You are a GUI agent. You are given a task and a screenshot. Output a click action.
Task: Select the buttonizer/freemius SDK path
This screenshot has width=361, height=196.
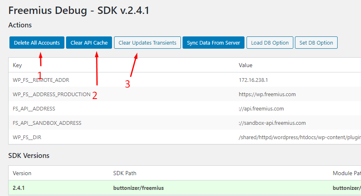click(x=138, y=188)
